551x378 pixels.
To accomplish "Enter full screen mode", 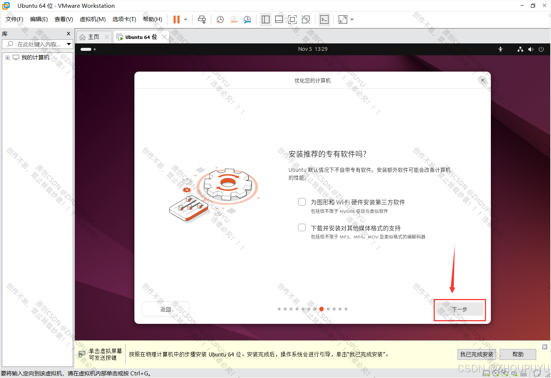I will pyautogui.click(x=292, y=20).
